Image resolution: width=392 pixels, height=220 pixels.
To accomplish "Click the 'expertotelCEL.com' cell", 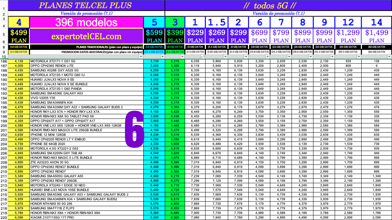I will click(x=86, y=36).
